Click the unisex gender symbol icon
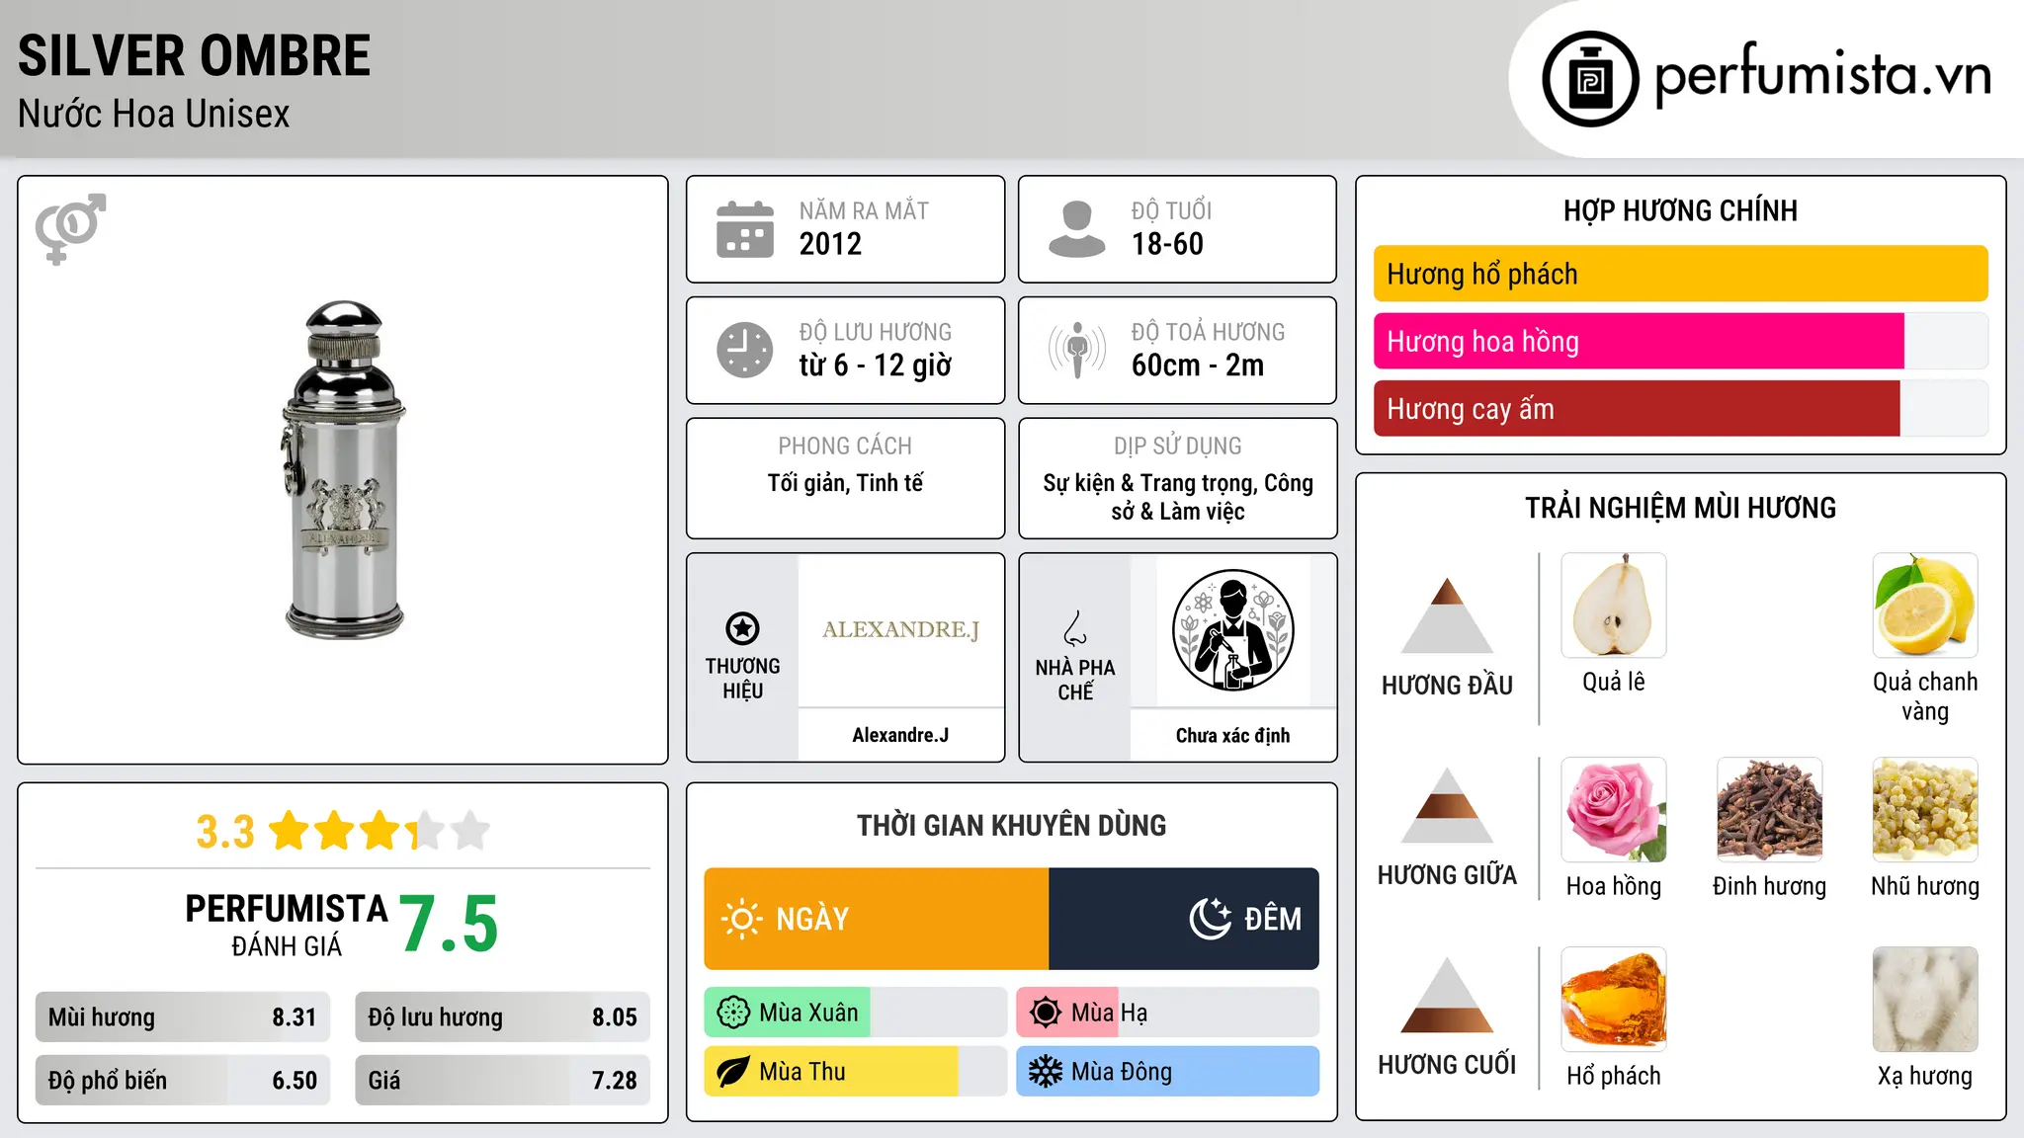The image size is (2024, 1138). (70, 229)
